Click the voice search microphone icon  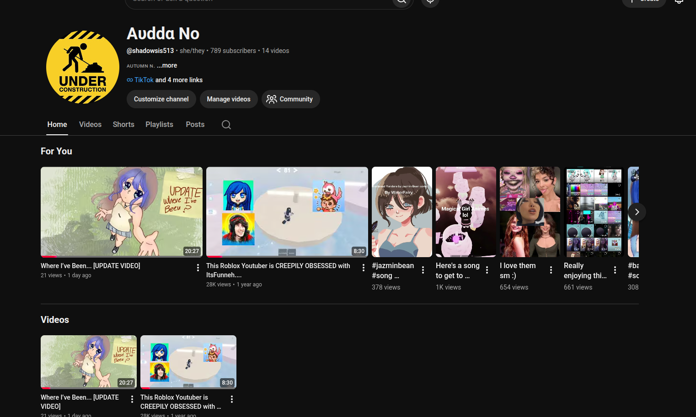pyautogui.click(x=430, y=2)
